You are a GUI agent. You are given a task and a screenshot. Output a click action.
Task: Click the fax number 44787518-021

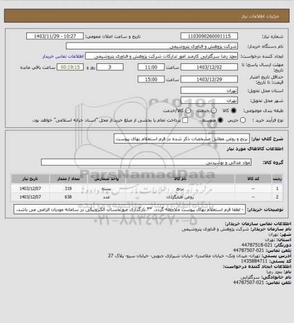click(x=257, y=245)
